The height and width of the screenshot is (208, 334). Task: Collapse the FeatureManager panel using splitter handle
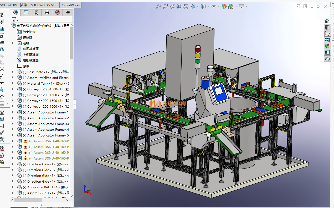click(x=75, y=104)
